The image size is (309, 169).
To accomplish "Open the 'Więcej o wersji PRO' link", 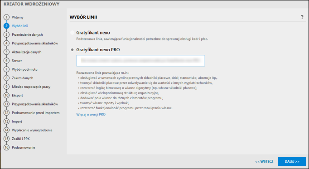I will 91,115.
